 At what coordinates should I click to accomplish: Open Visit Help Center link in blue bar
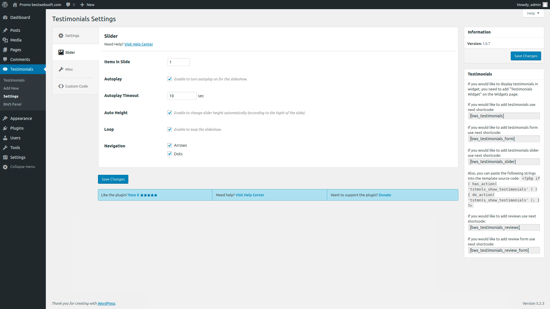coord(250,195)
